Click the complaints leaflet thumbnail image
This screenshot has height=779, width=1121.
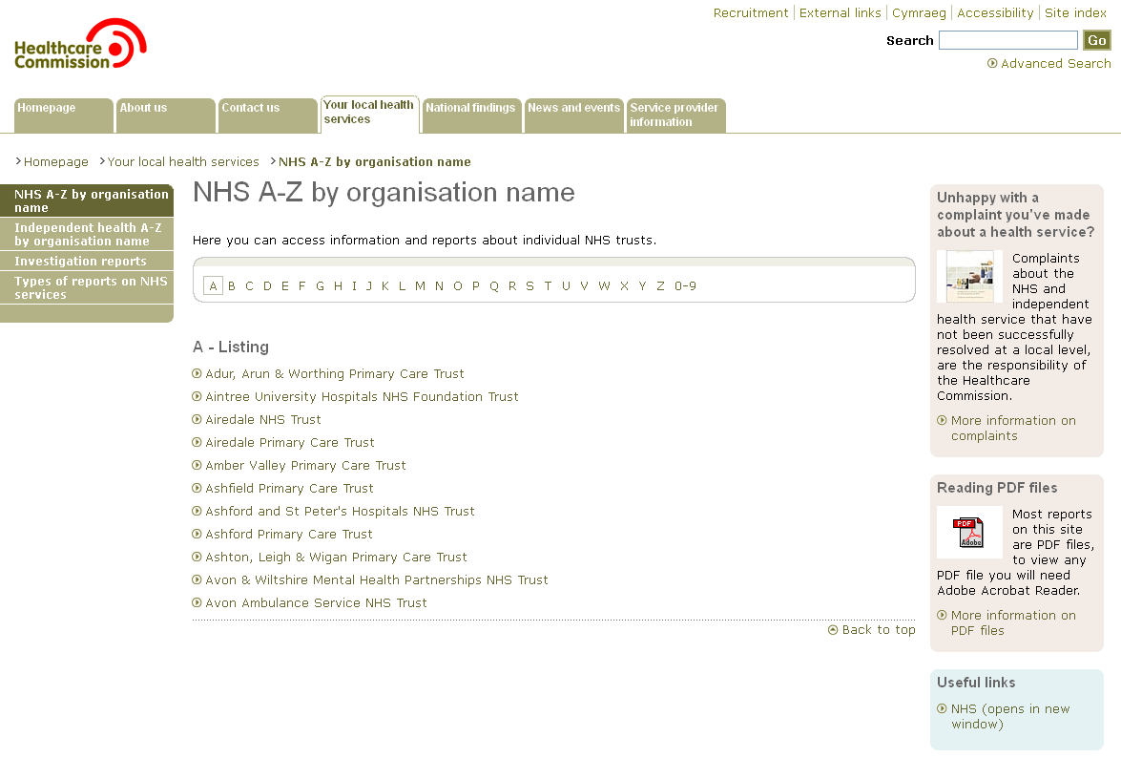[969, 277]
